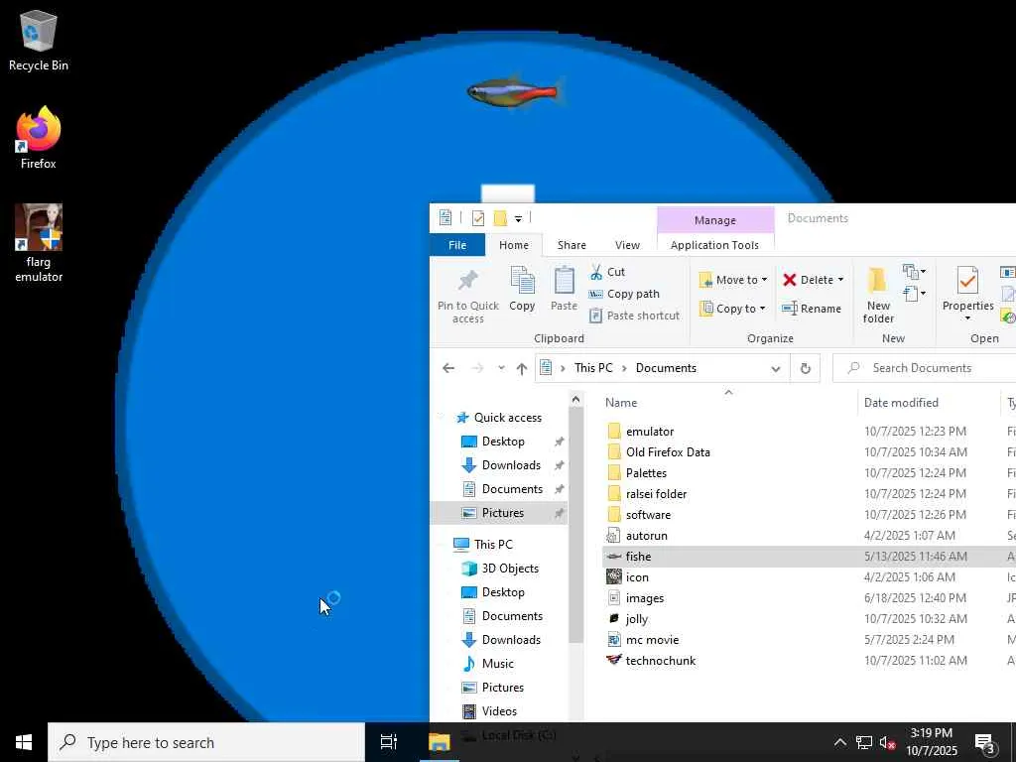Click Copy path in Clipboard group
The height and width of the screenshot is (762, 1016).
(623, 294)
